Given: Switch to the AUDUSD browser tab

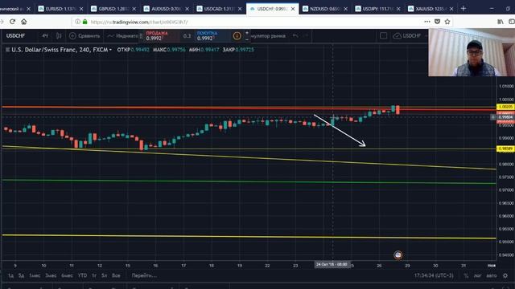Looking at the screenshot, I should (x=167, y=9).
